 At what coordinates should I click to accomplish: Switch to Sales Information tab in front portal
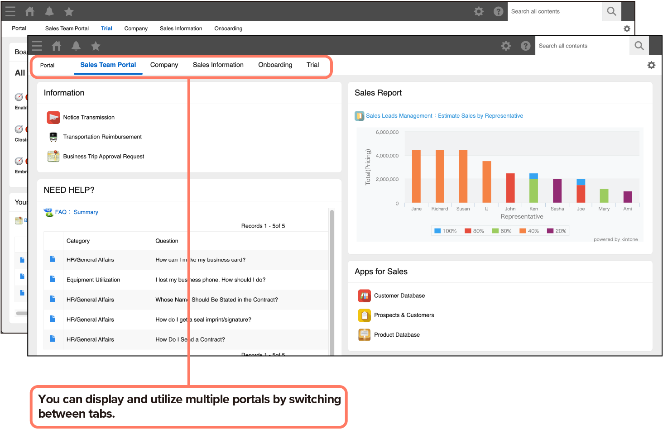(x=218, y=65)
